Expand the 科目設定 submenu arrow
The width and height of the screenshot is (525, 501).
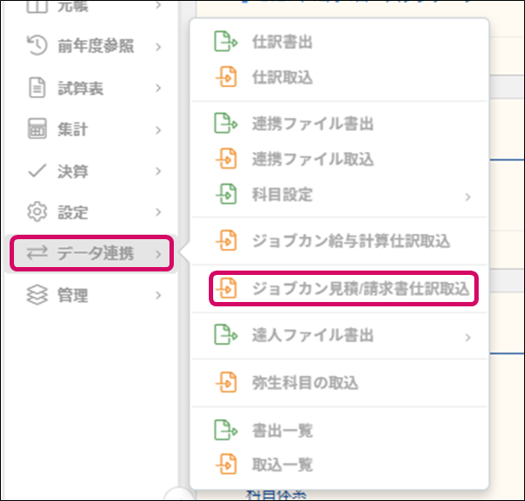click(468, 196)
